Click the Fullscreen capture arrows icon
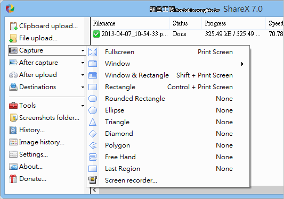Viewport: 284px width, 199px height. 93,52
